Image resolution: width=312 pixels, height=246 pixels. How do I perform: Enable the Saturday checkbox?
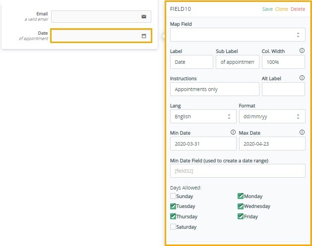[x=173, y=227]
